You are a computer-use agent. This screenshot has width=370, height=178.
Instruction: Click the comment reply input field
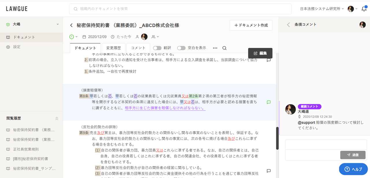click(324, 145)
